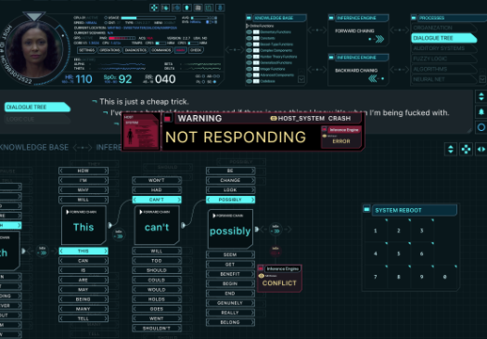The width and height of the screenshot is (487, 339).
Task: Click the four-arrow move icon in top toolbar
Action: [x=154, y=7]
